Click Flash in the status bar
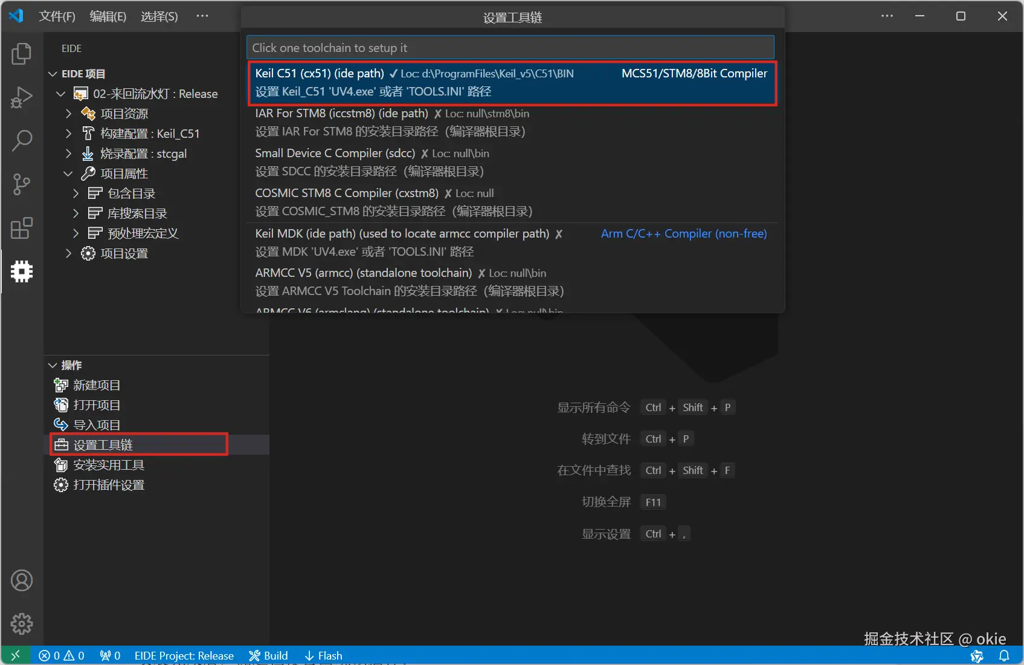The width and height of the screenshot is (1024, 665). [x=323, y=655]
